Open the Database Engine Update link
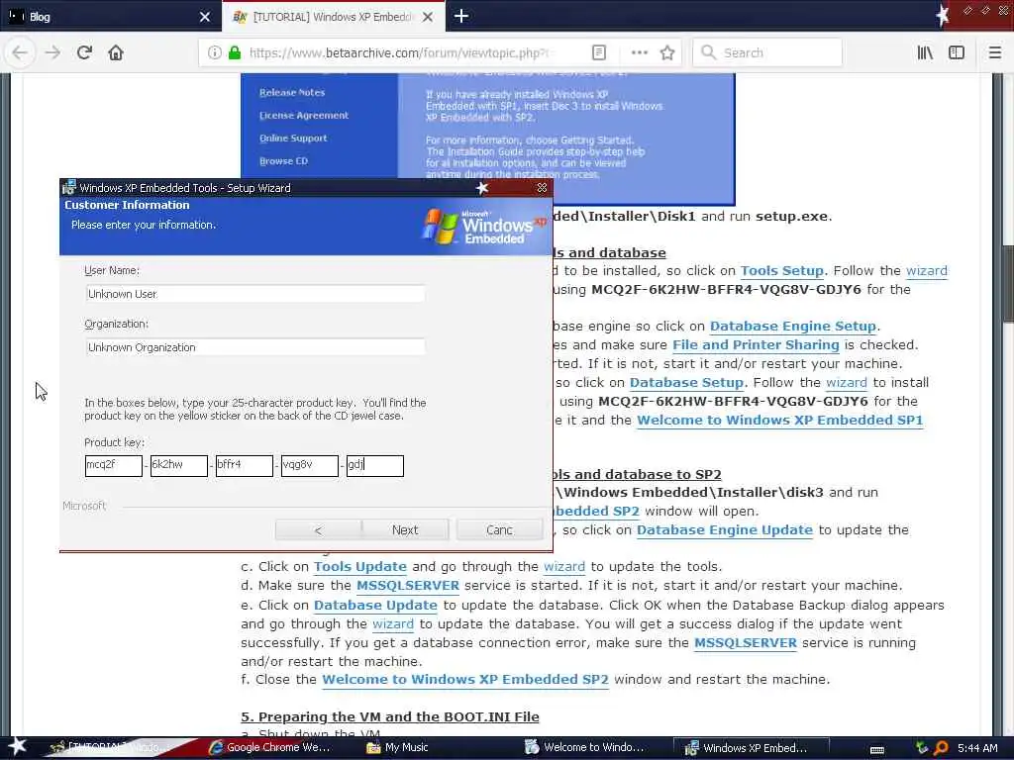 pyautogui.click(x=724, y=530)
